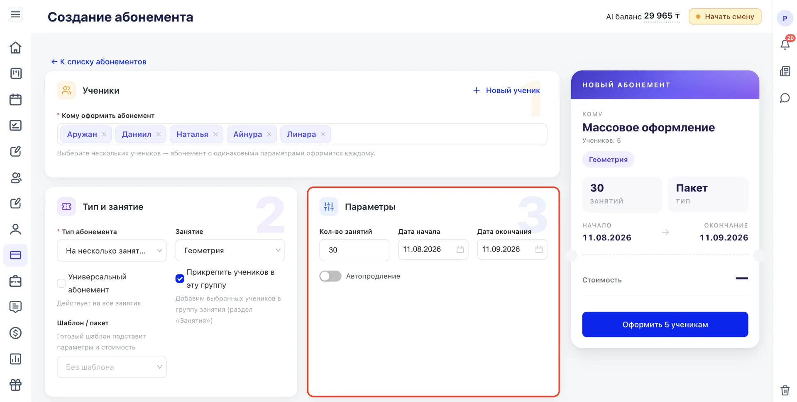The height and width of the screenshot is (402, 797).
Task: Open the upper edit-note sidebar icon
Action: click(15, 151)
